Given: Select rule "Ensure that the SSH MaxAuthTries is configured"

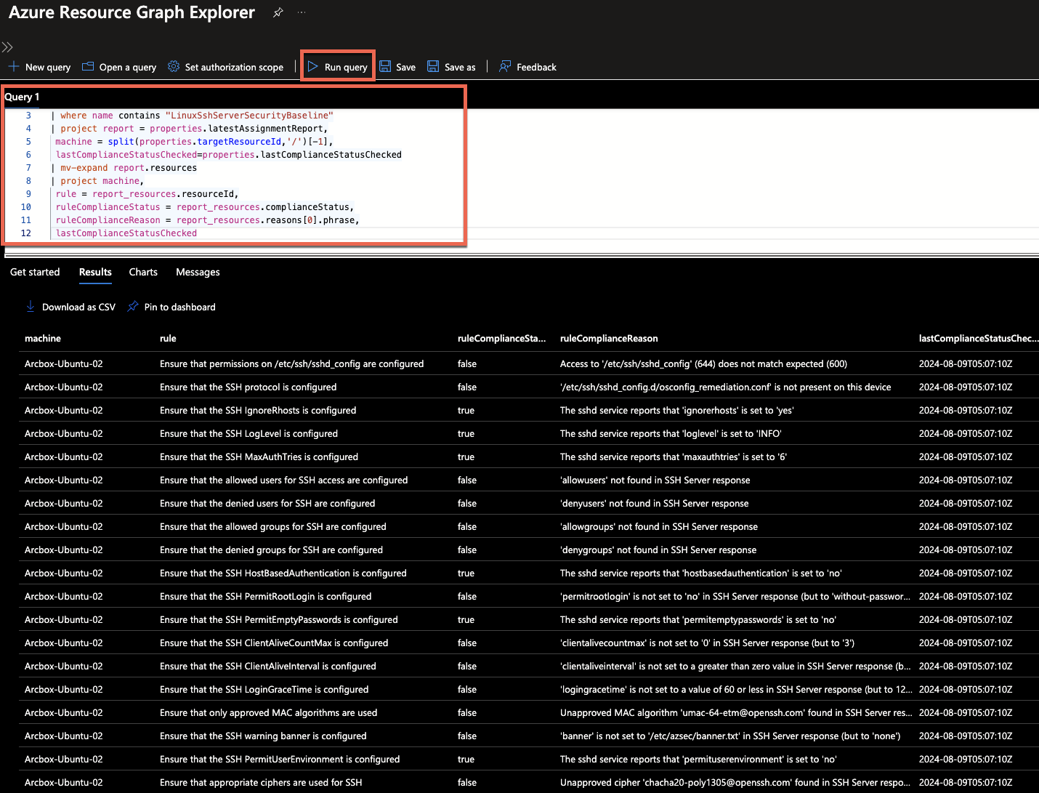Looking at the screenshot, I should [x=259, y=457].
